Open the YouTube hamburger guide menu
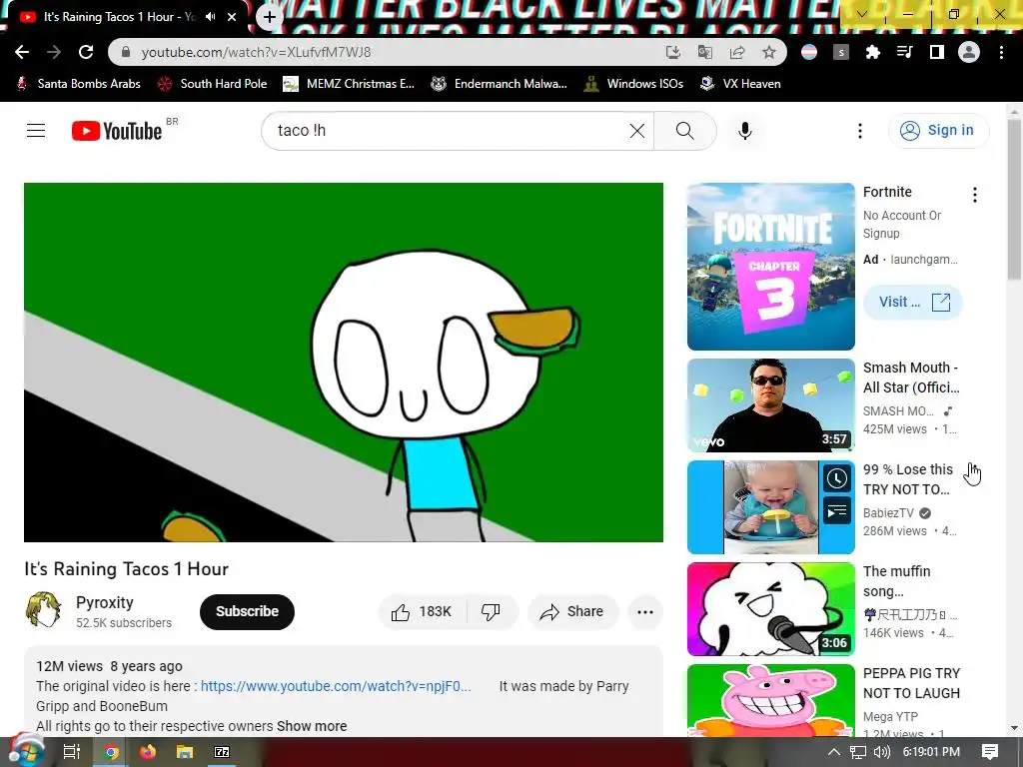 tap(36, 131)
